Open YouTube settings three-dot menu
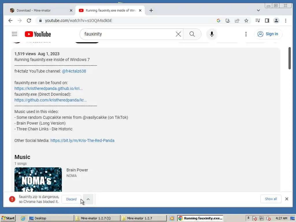This screenshot has width=296, height=222. (x=246, y=34)
